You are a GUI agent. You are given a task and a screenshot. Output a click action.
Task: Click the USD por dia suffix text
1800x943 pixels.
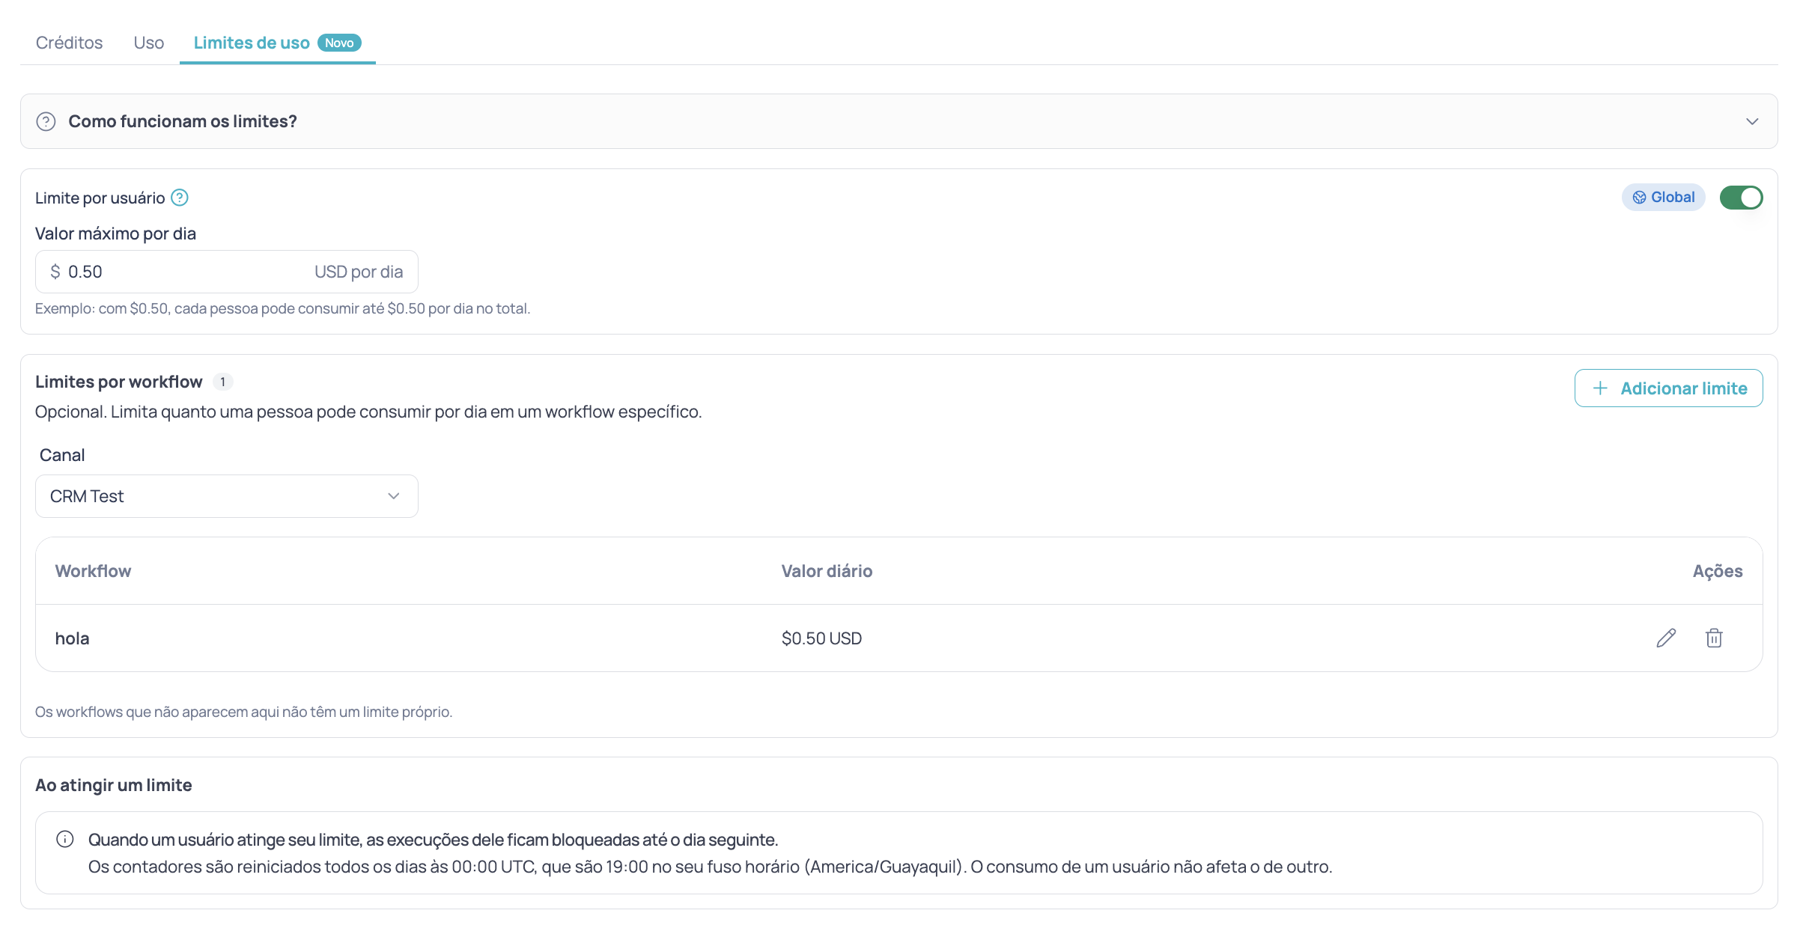click(x=359, y=272)
